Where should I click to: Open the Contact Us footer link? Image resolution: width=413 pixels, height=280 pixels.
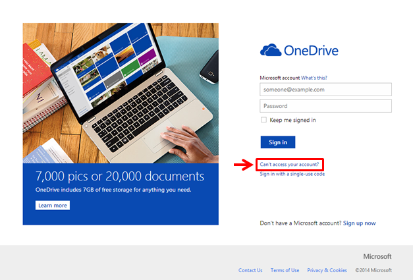click(250, 270)
